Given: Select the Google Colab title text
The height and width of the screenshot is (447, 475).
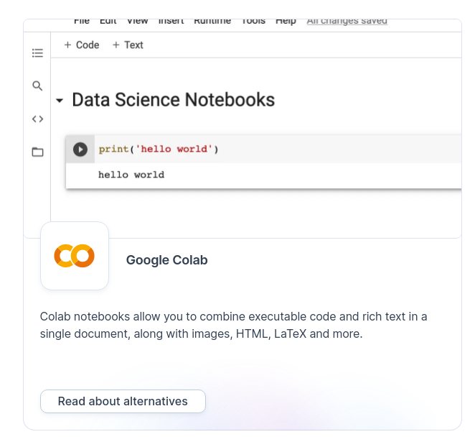Looking at the screenshot, I should pos(166,260).
